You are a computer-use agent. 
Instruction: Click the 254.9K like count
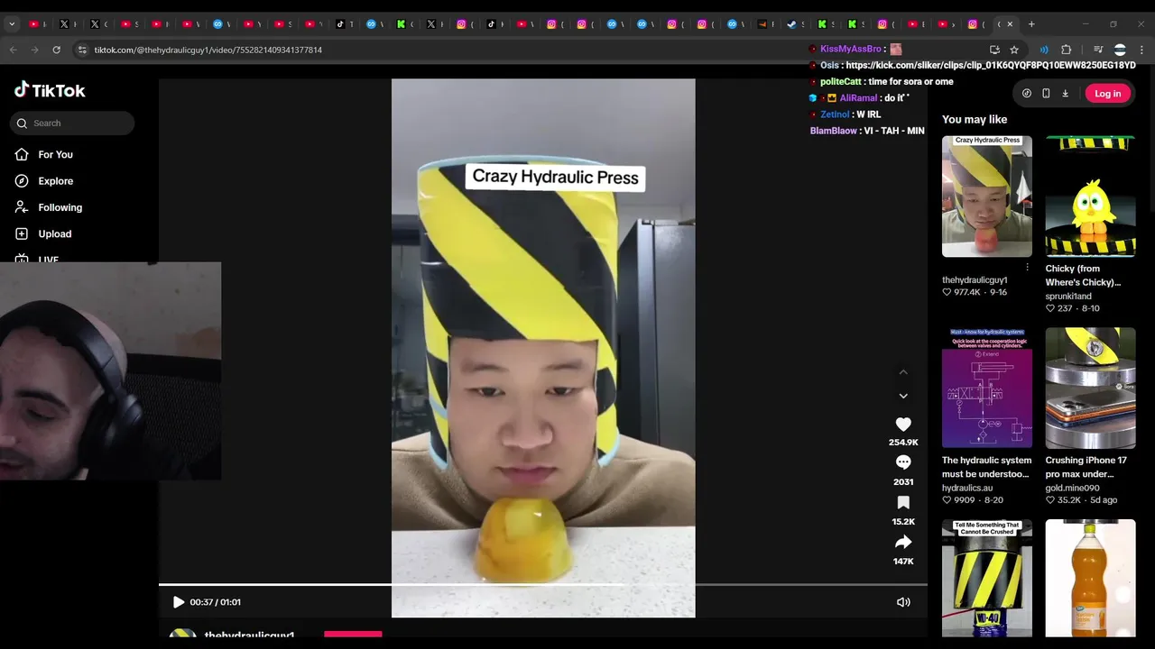point(903,443)
